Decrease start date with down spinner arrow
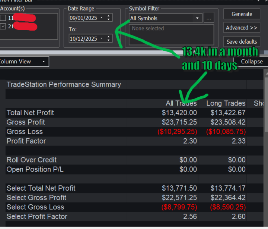Screen dimensions: 268x229 pyautogui.click(x=109, y=19)
